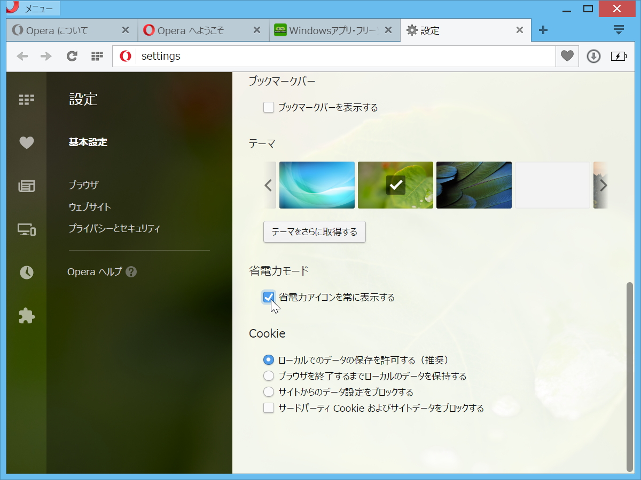
Task: Click the heart icon inside the address bar
Action: tap(567, 56)
